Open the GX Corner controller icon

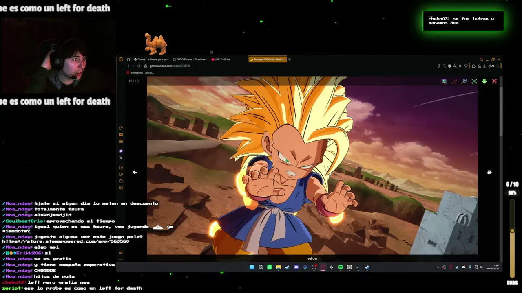128,59
